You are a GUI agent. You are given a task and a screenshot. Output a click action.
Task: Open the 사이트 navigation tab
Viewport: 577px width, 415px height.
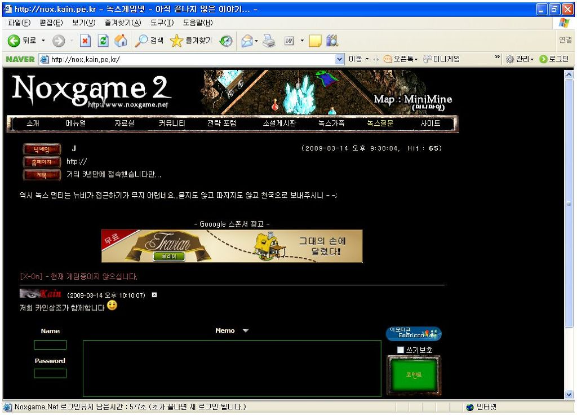430,123
